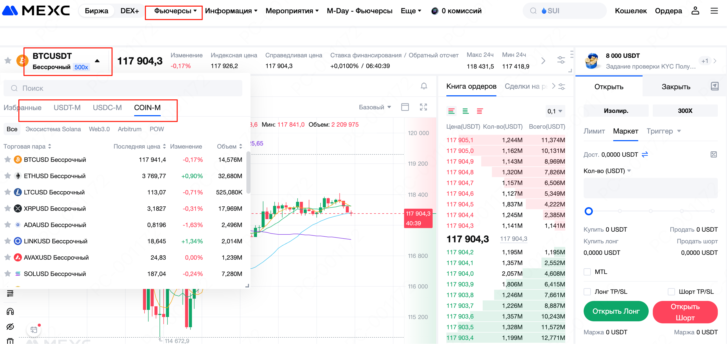Open the Избранные tab

point(23,108)
